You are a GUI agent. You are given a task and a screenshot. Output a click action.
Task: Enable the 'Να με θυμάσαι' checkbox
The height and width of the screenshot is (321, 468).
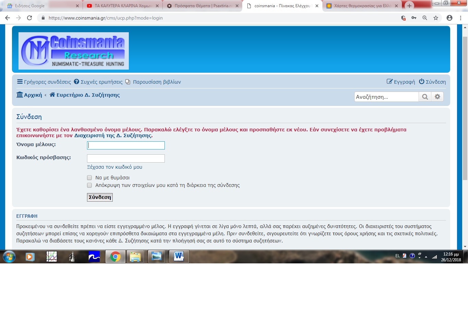pyautogui.click(x=89, y=178)
